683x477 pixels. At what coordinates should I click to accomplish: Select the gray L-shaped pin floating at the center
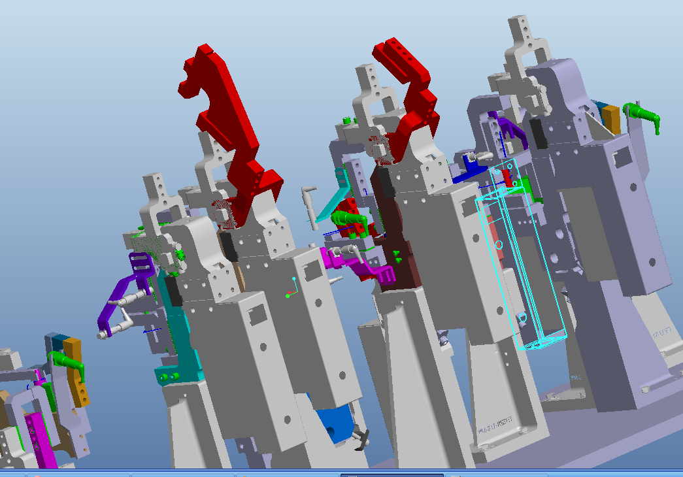310,207
